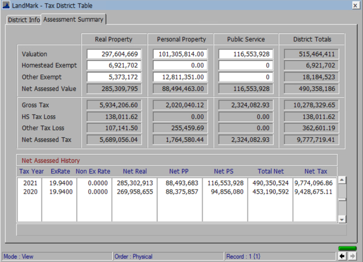Image resolution: width=363 pixels, height=262 pixels.
Task: Click Net Real value 269,958,655
Action: click(135, 192)
